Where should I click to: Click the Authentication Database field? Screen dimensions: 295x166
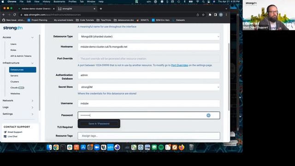[148, 75]
